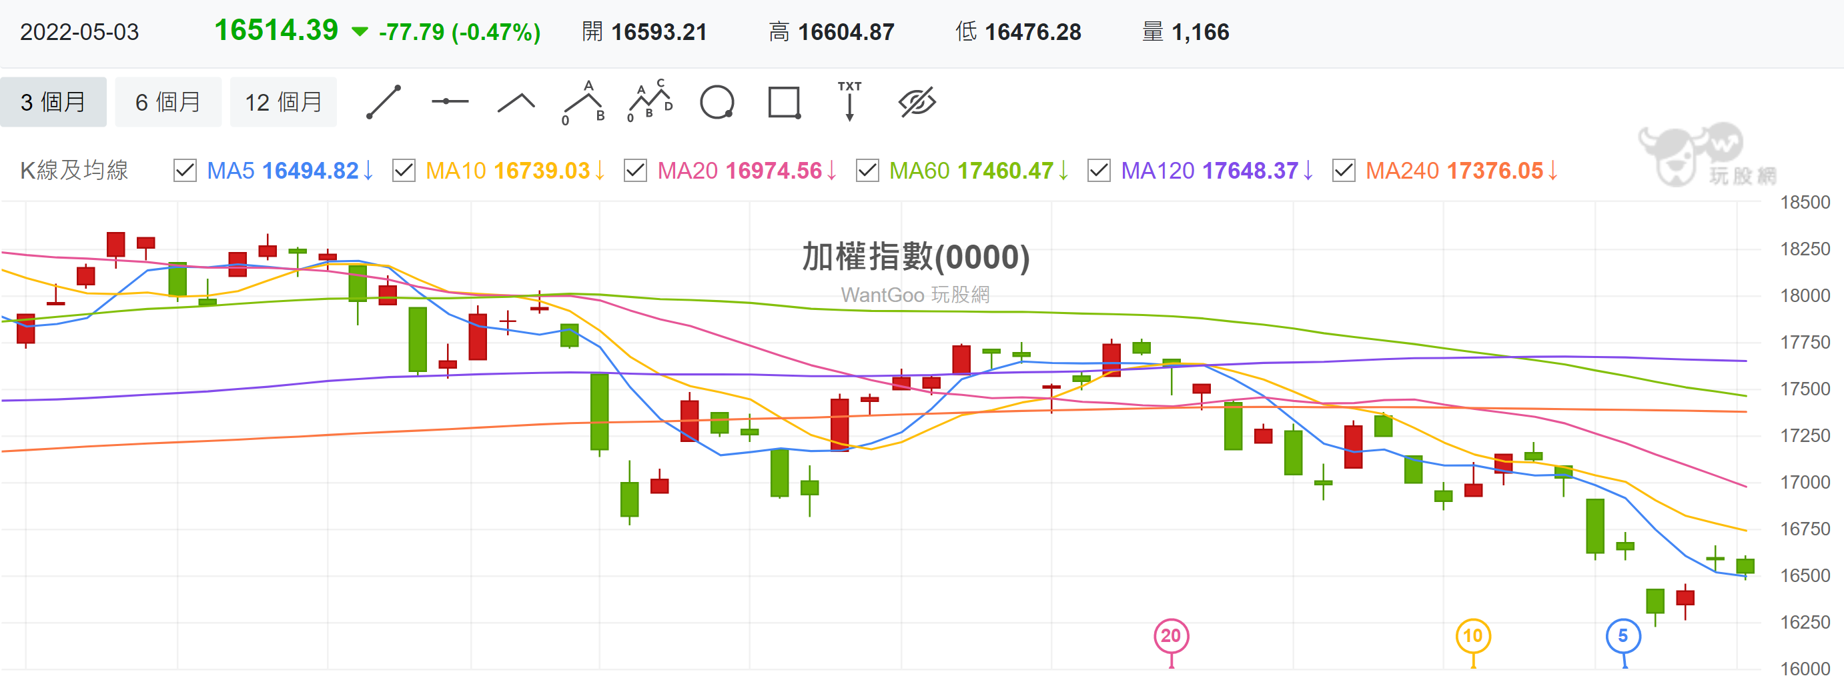Image resolution: width=1844 pixels, height=684 pixels.
Task: Select the circle drawing tool
Action: tap(717, 102)
